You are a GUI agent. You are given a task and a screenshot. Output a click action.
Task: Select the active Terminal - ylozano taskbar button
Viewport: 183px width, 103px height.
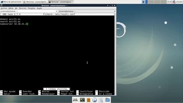(x=61, y=2)
